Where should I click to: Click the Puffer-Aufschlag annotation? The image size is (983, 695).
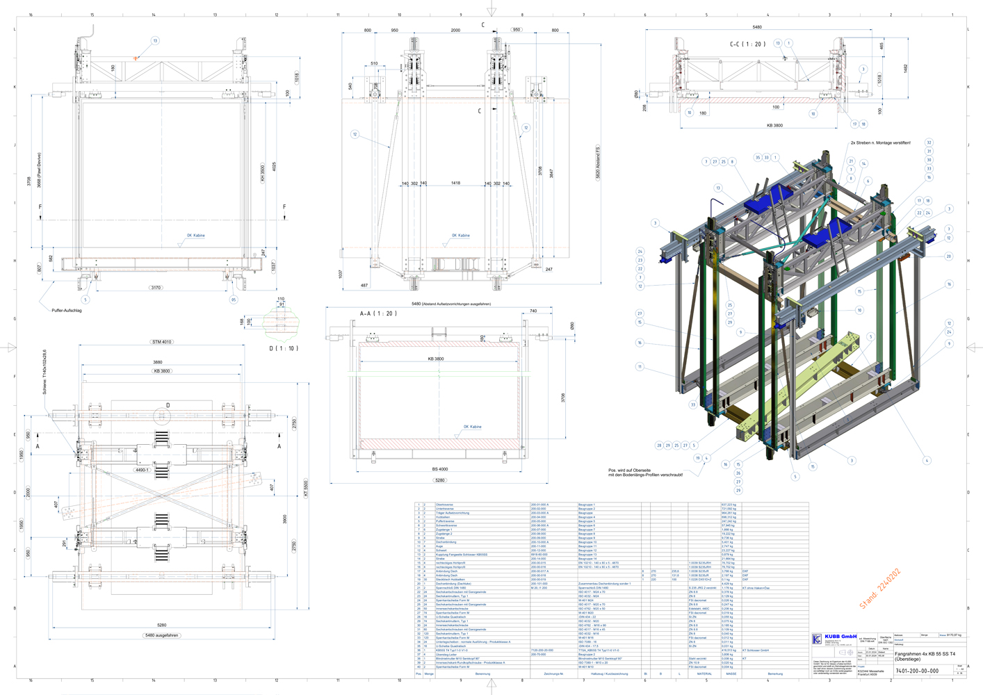click(67, 311)
